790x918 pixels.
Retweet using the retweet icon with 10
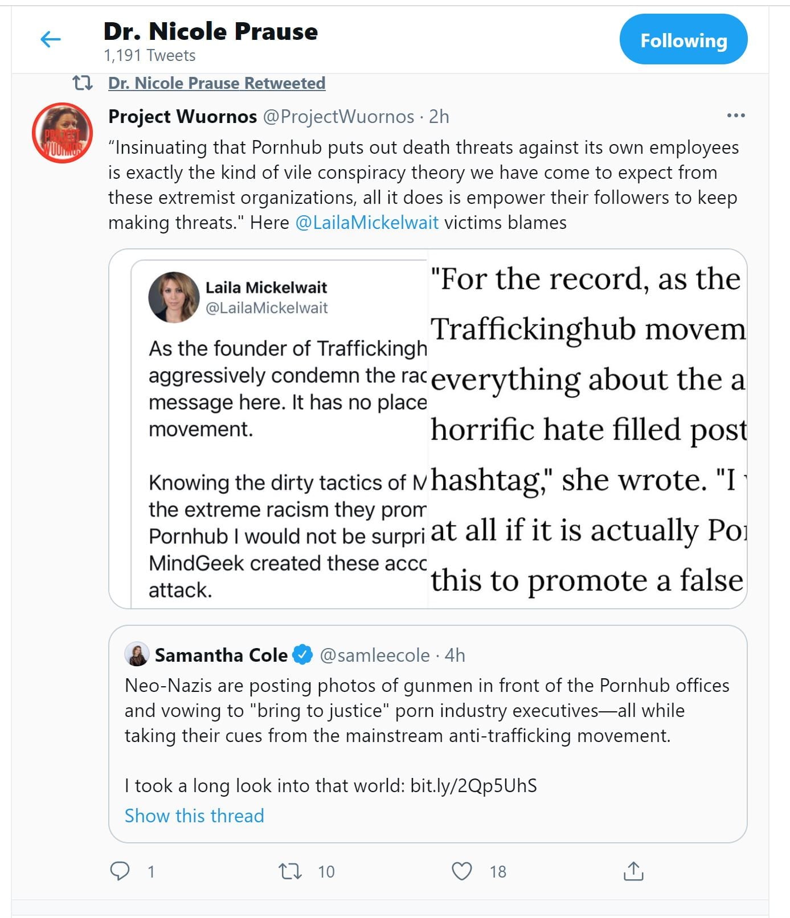tap(290, 871)
